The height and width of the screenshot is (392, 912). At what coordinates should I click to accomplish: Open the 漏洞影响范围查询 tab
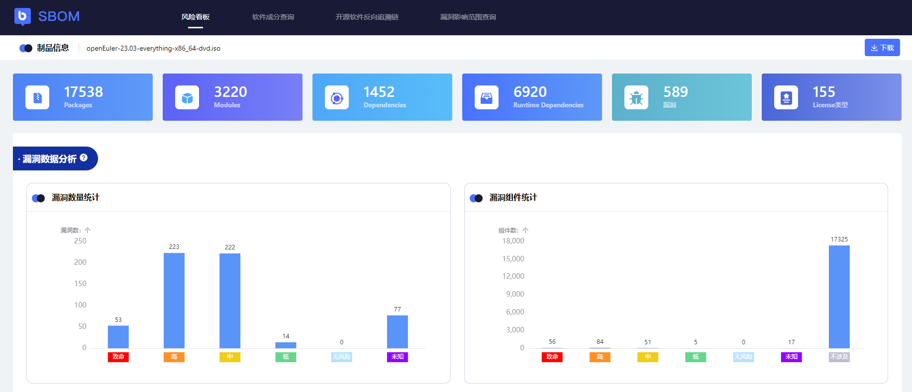click(x=468, y=17)
